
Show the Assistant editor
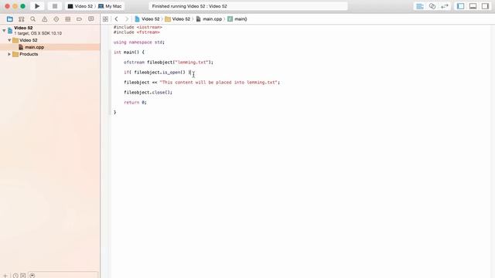tap(432, 6)
